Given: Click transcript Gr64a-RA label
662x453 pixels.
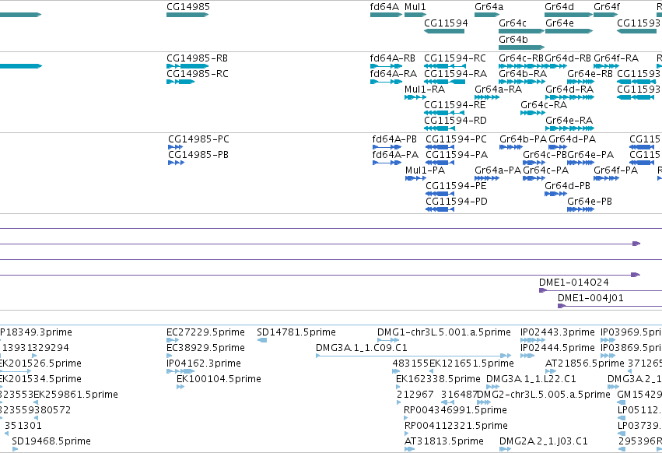Looking at the screenshot, I should click(x=498, y=90).
